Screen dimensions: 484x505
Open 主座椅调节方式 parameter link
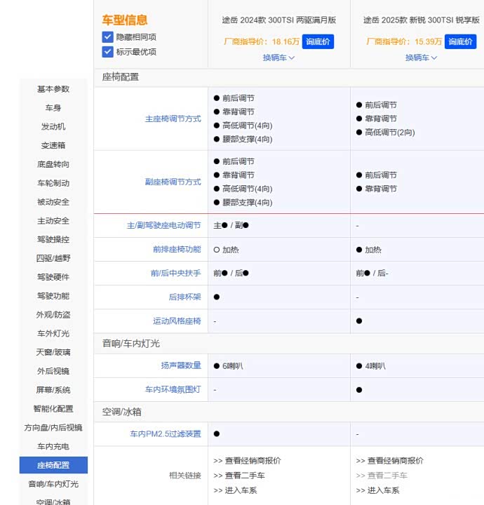pos(173,119)
